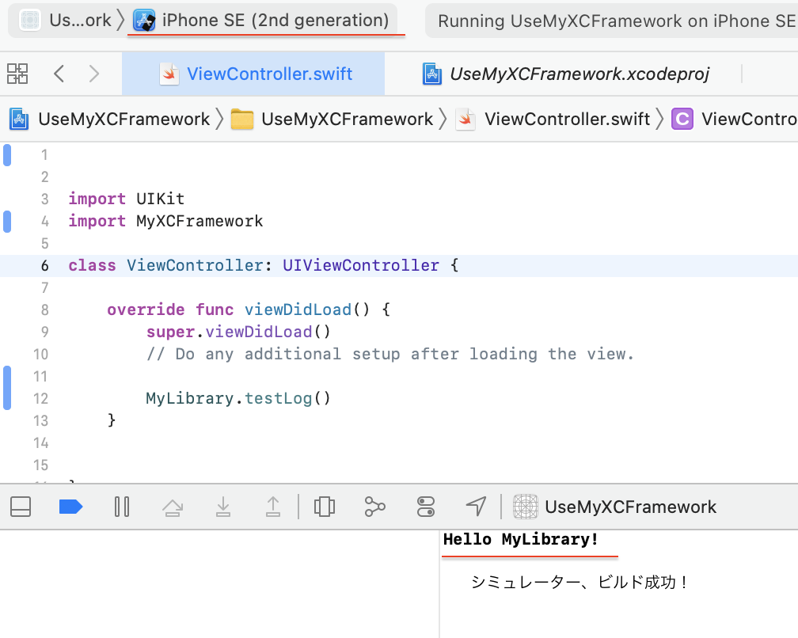Click the Swift icon on ViewController.swift tab
The height and width of the screenshot is (638, 798).
pos(169,74)
